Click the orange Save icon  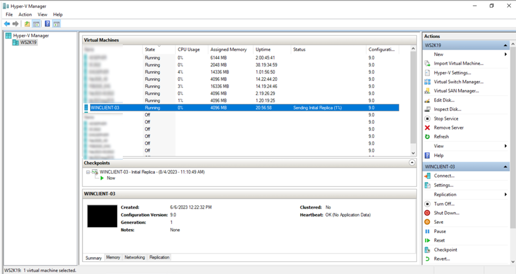pos(427,222)
